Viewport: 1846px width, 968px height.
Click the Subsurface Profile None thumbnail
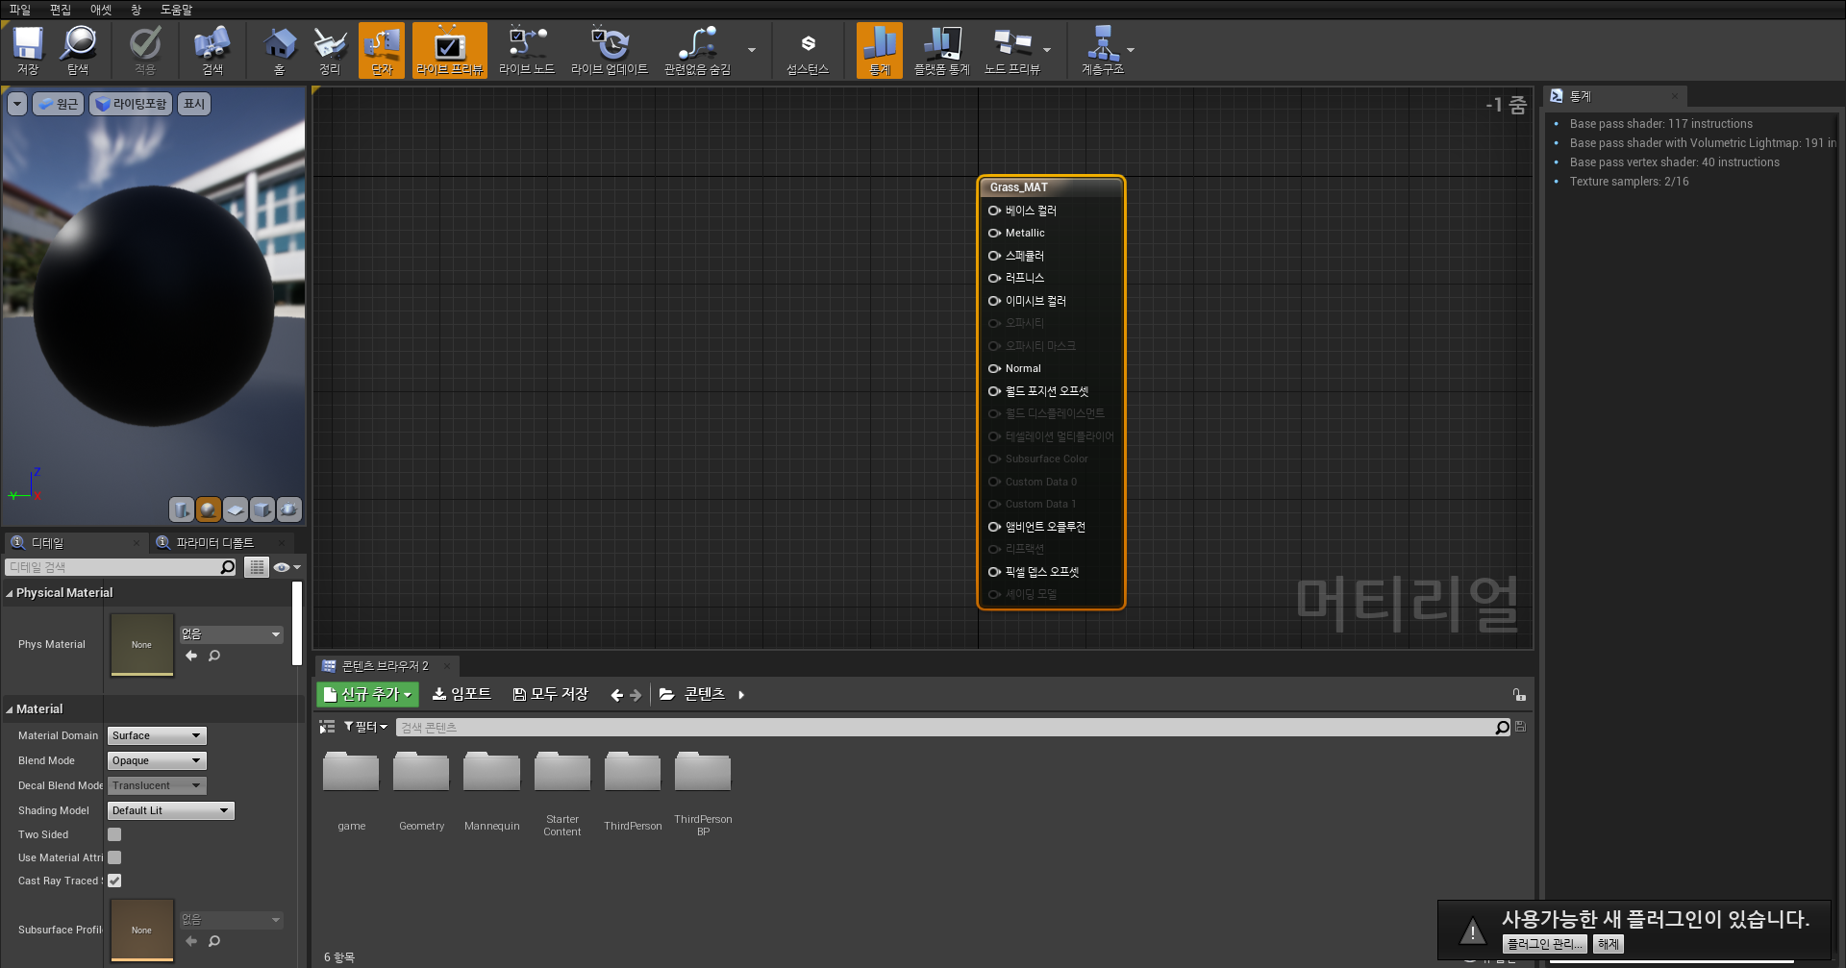pos(142,931)
